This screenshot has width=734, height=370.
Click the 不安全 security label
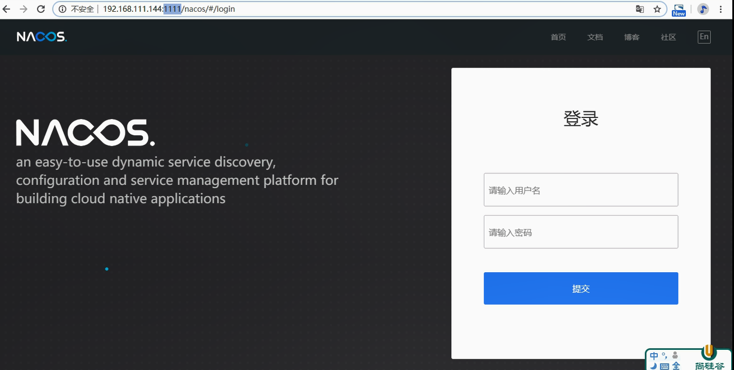pos(82,10)
